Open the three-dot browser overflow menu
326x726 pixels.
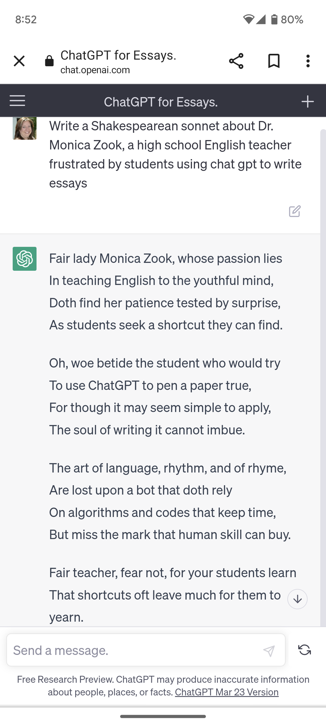click(x=308, y=61)
